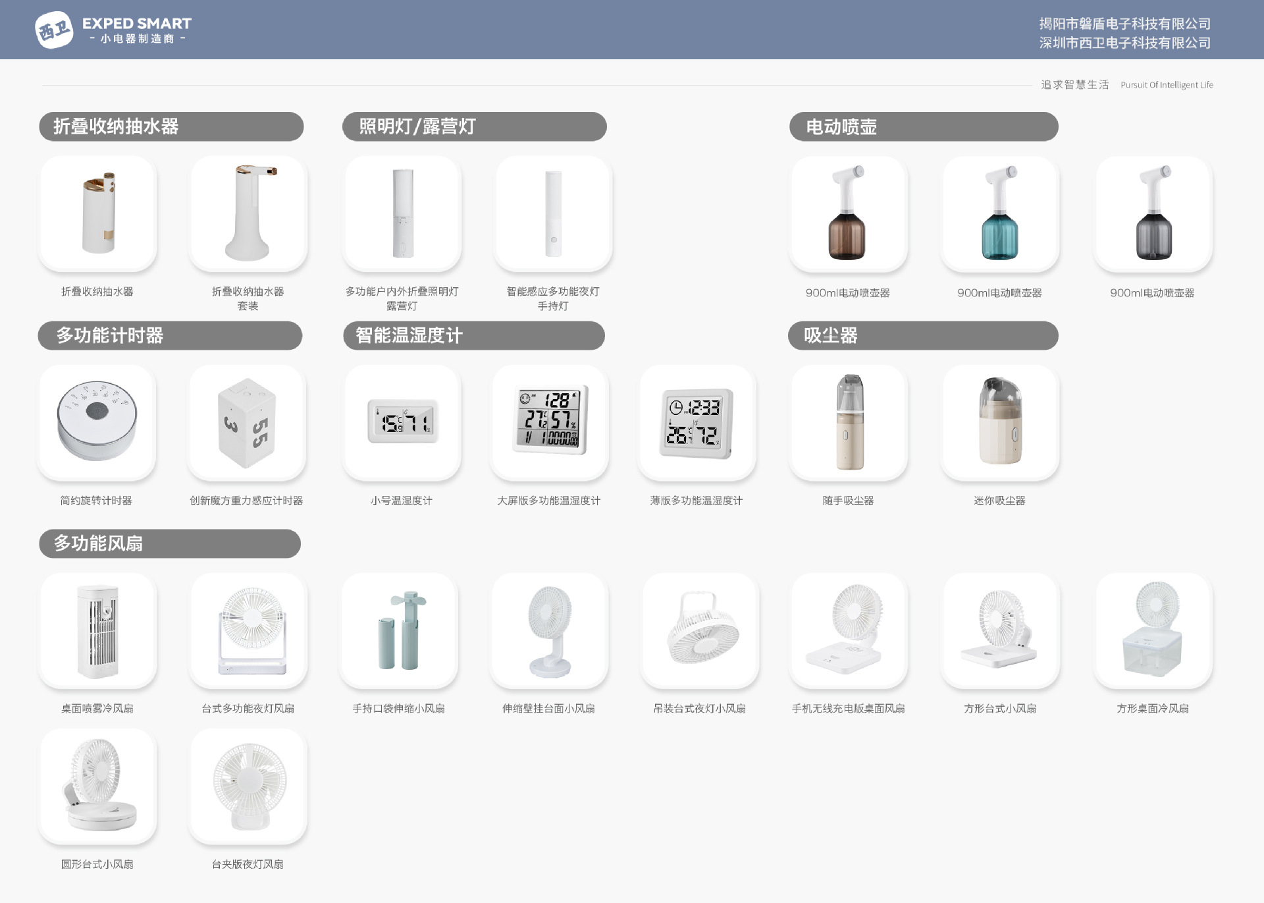Click the 迷你吸尘器 product label
The width and height of the screenshot is (1264, 903).
tap(999, 501)
